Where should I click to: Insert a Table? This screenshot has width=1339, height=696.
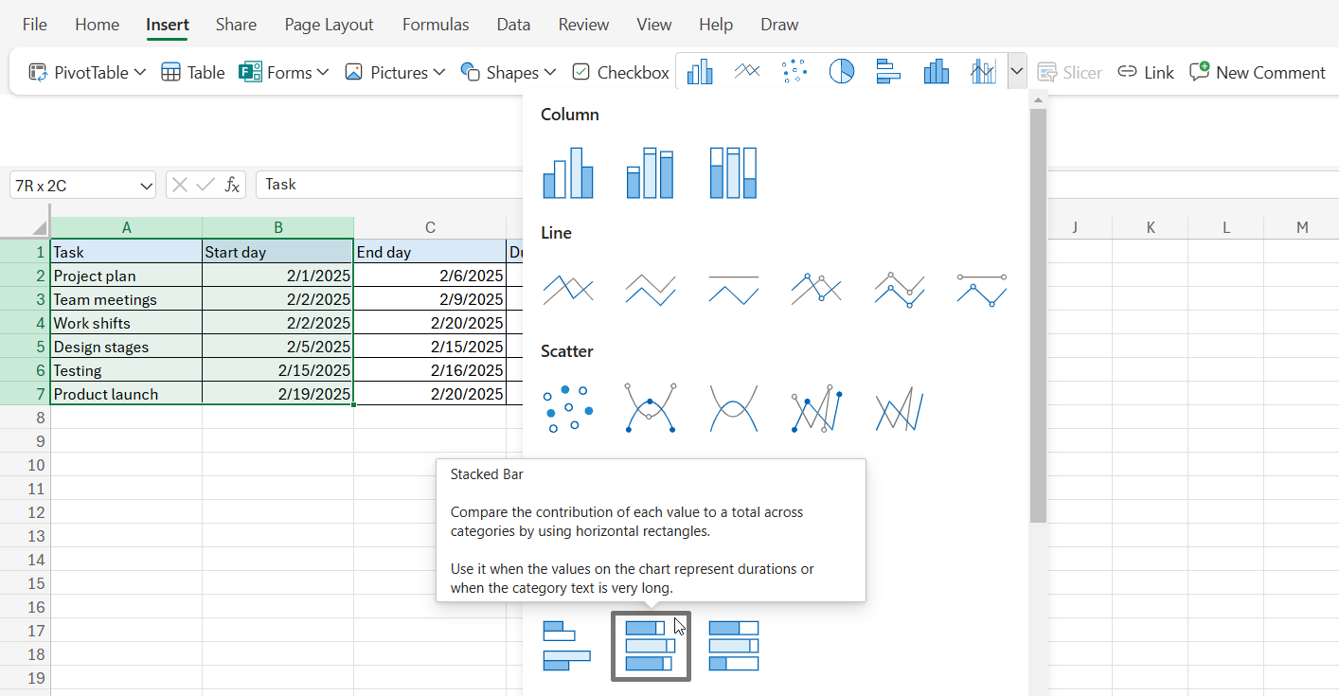point(192,71)
